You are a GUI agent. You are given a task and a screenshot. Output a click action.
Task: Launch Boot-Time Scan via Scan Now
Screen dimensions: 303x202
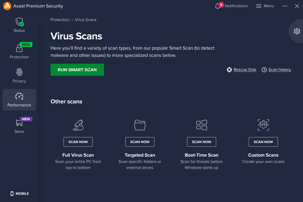(x=201, y=142)
